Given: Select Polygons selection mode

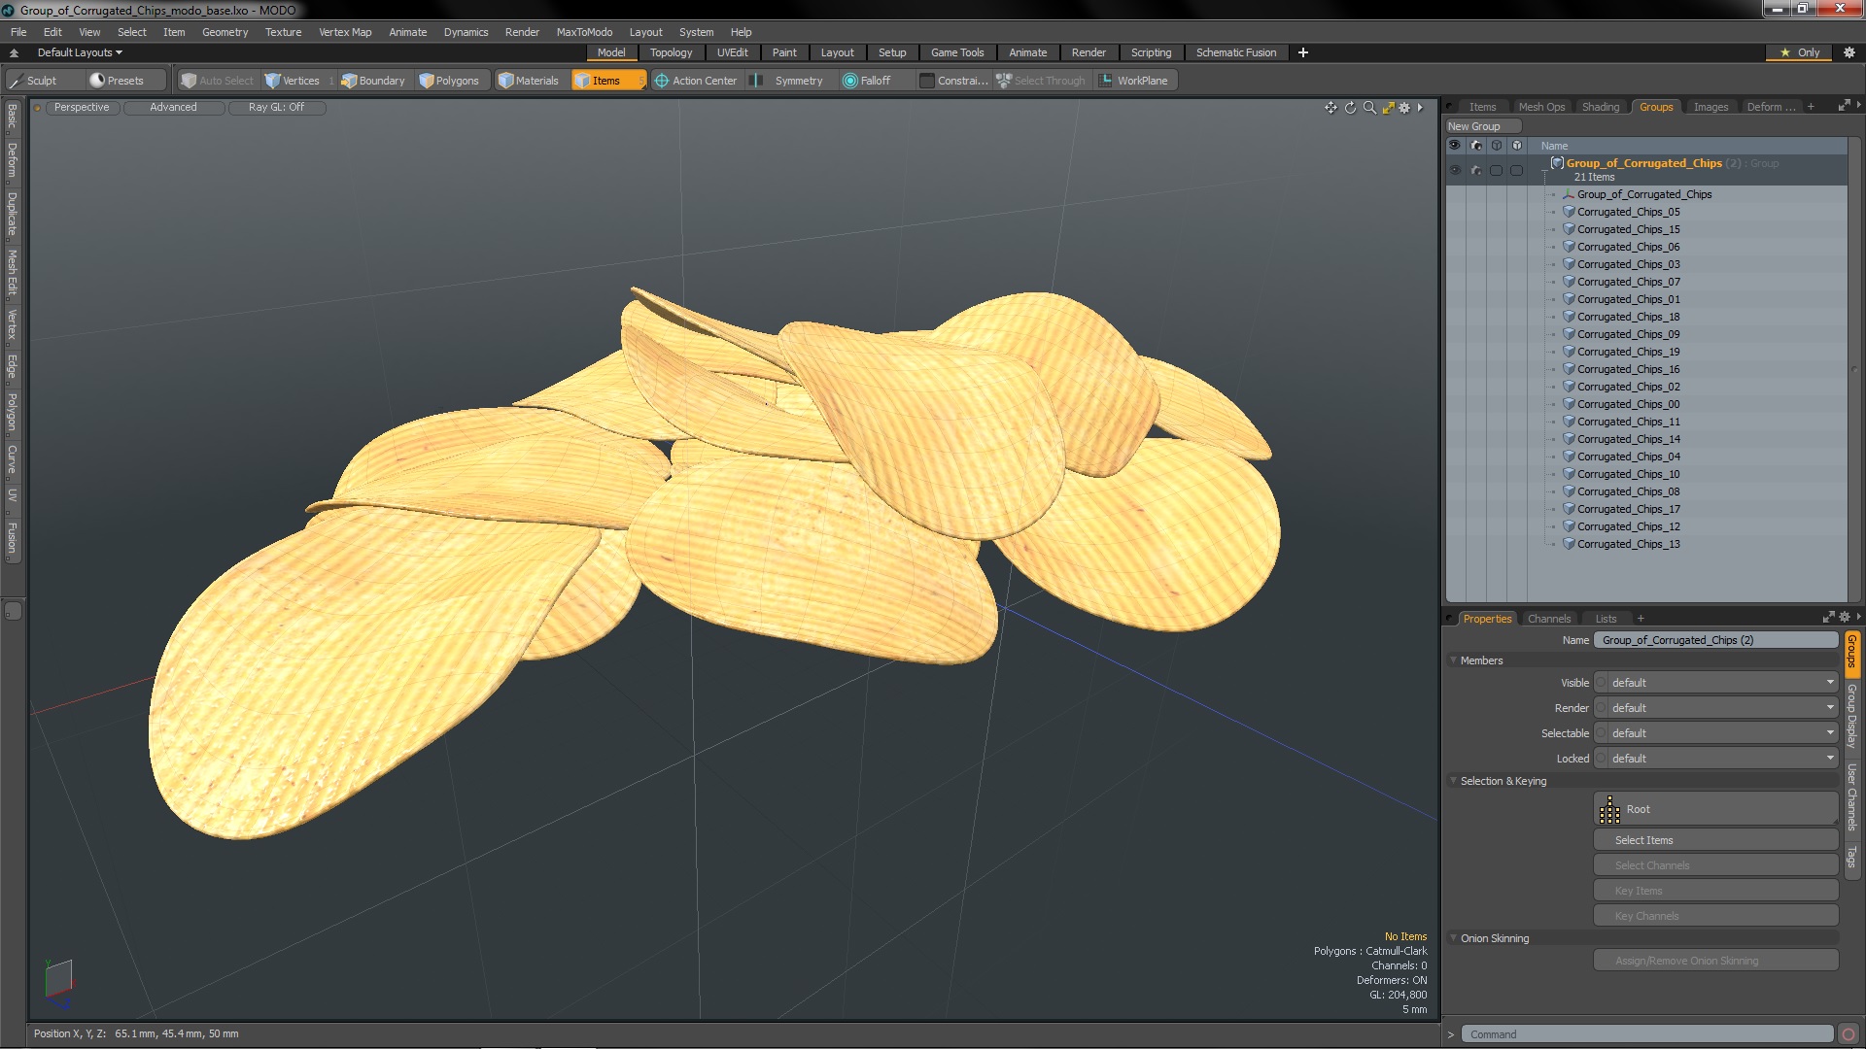Looking at the screenshot, I should click(448, 81).
